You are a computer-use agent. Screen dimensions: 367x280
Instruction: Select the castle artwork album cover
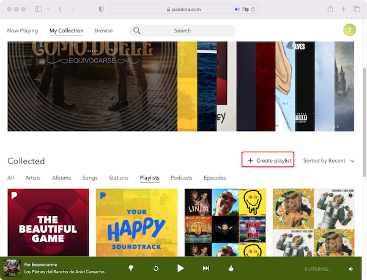coord(344,86)
